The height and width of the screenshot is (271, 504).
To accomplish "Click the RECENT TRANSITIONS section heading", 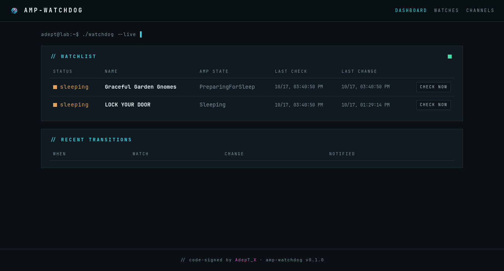I will point(91,140).
